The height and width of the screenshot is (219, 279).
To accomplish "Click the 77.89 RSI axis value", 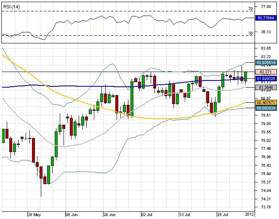I will [x=266, y=7].
